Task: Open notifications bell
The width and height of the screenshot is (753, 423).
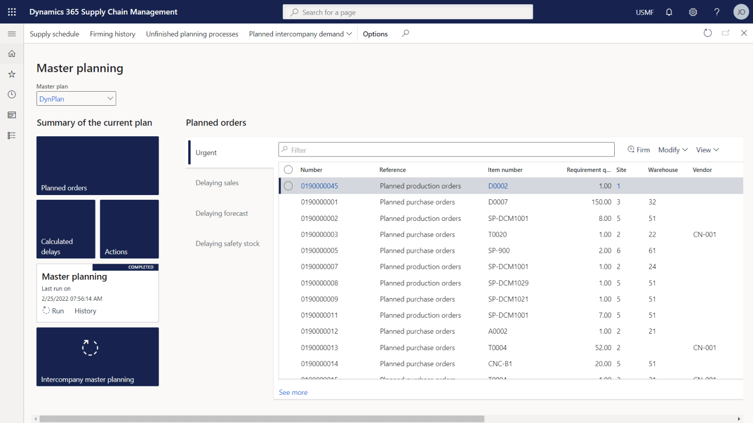Action: [x=669, y=12]
